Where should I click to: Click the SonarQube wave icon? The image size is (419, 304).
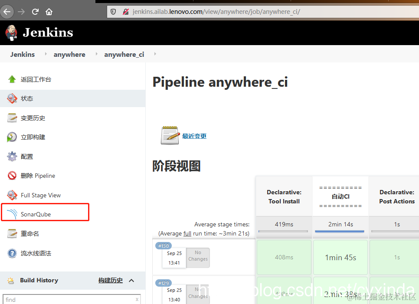pyautogui.click(x=12, y=214)
